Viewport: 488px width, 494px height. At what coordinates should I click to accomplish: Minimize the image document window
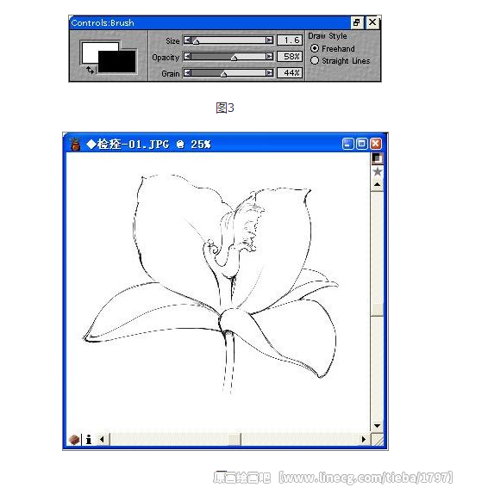[x=347, y=144]
